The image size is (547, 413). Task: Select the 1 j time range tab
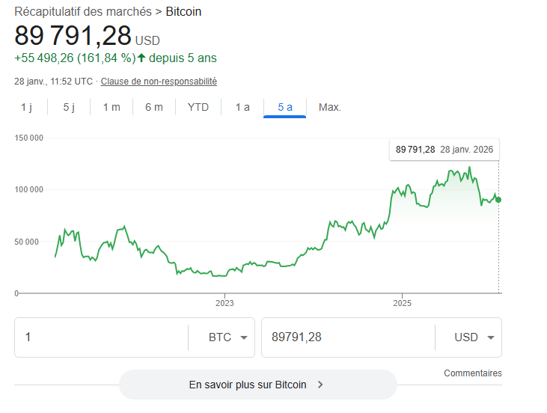26,107
